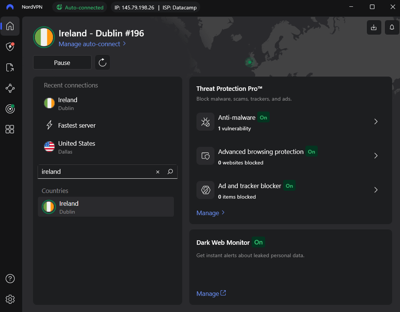Click the download updates icon
The height and width of the screenshot is (312, 400).
[x=374, y=27]
